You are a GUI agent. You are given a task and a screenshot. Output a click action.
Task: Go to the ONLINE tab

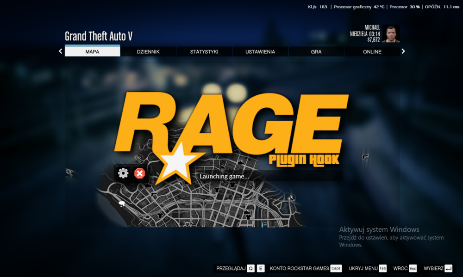[372, 52]
